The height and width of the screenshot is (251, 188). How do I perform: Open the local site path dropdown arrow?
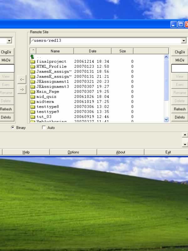9,41
